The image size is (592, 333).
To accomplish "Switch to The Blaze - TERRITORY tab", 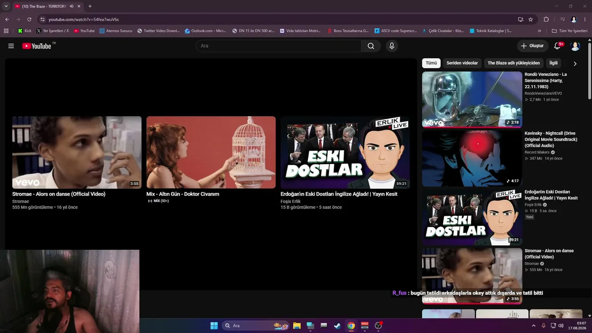I will (x=44, y=6).
